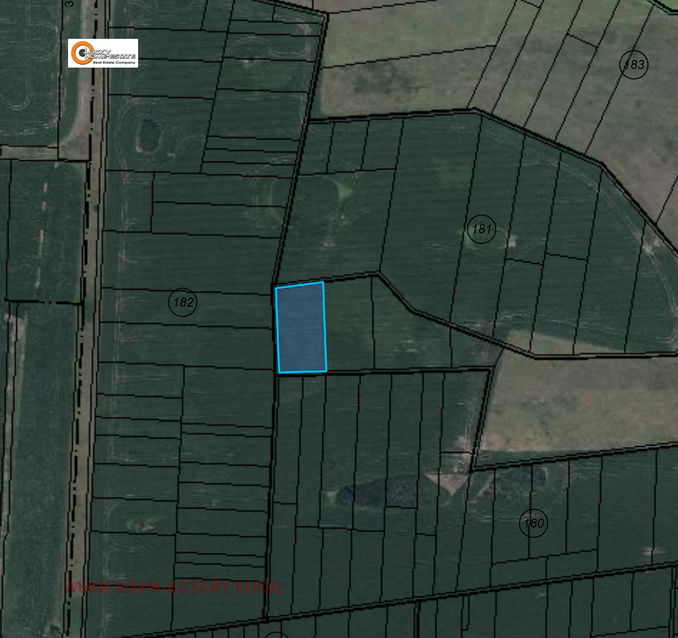Screen dimensions: 678x638
Task: Select the circled 183 block label
Action: 633,65
